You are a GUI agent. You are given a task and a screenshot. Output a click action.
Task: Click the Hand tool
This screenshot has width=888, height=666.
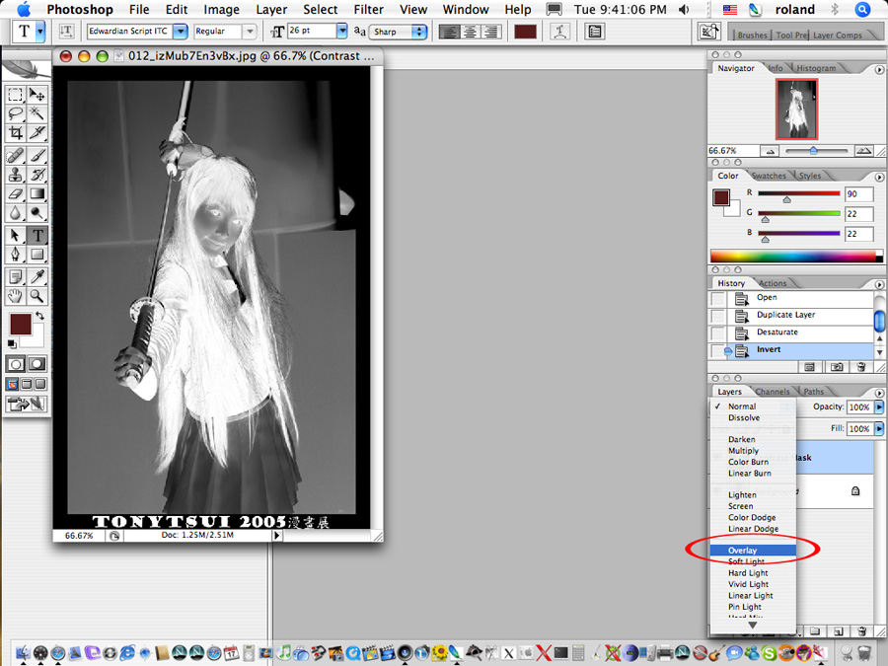16,295
